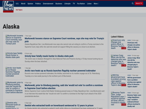This screenshot has height=109, width=146.
Task: Click Will the government video thumbnail image
Action: (118, 80)
